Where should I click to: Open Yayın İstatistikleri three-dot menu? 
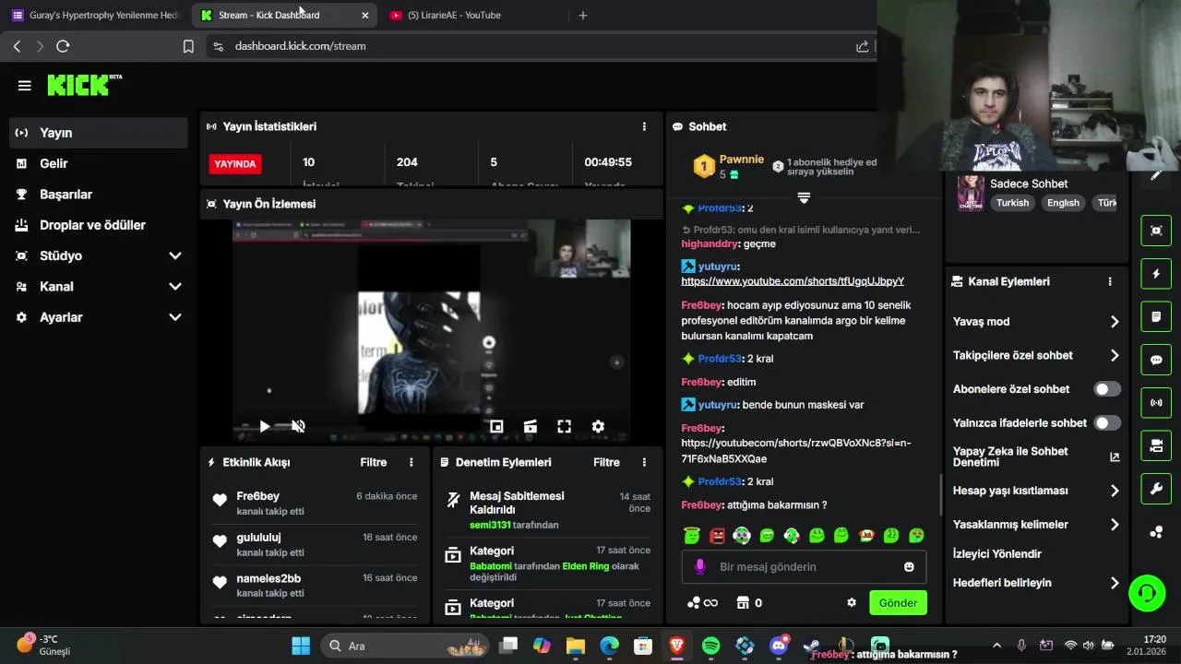coord(644,126)
